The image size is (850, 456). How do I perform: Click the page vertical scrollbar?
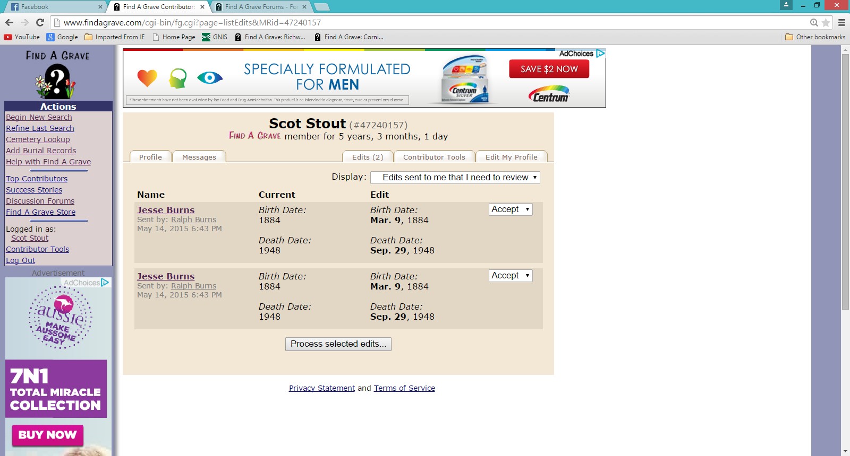(x=845, y=180)
